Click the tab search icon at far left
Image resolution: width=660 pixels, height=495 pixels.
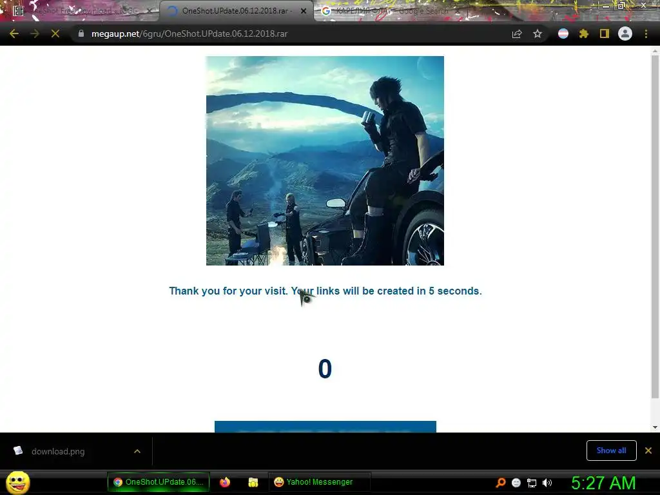pos(18,10)
